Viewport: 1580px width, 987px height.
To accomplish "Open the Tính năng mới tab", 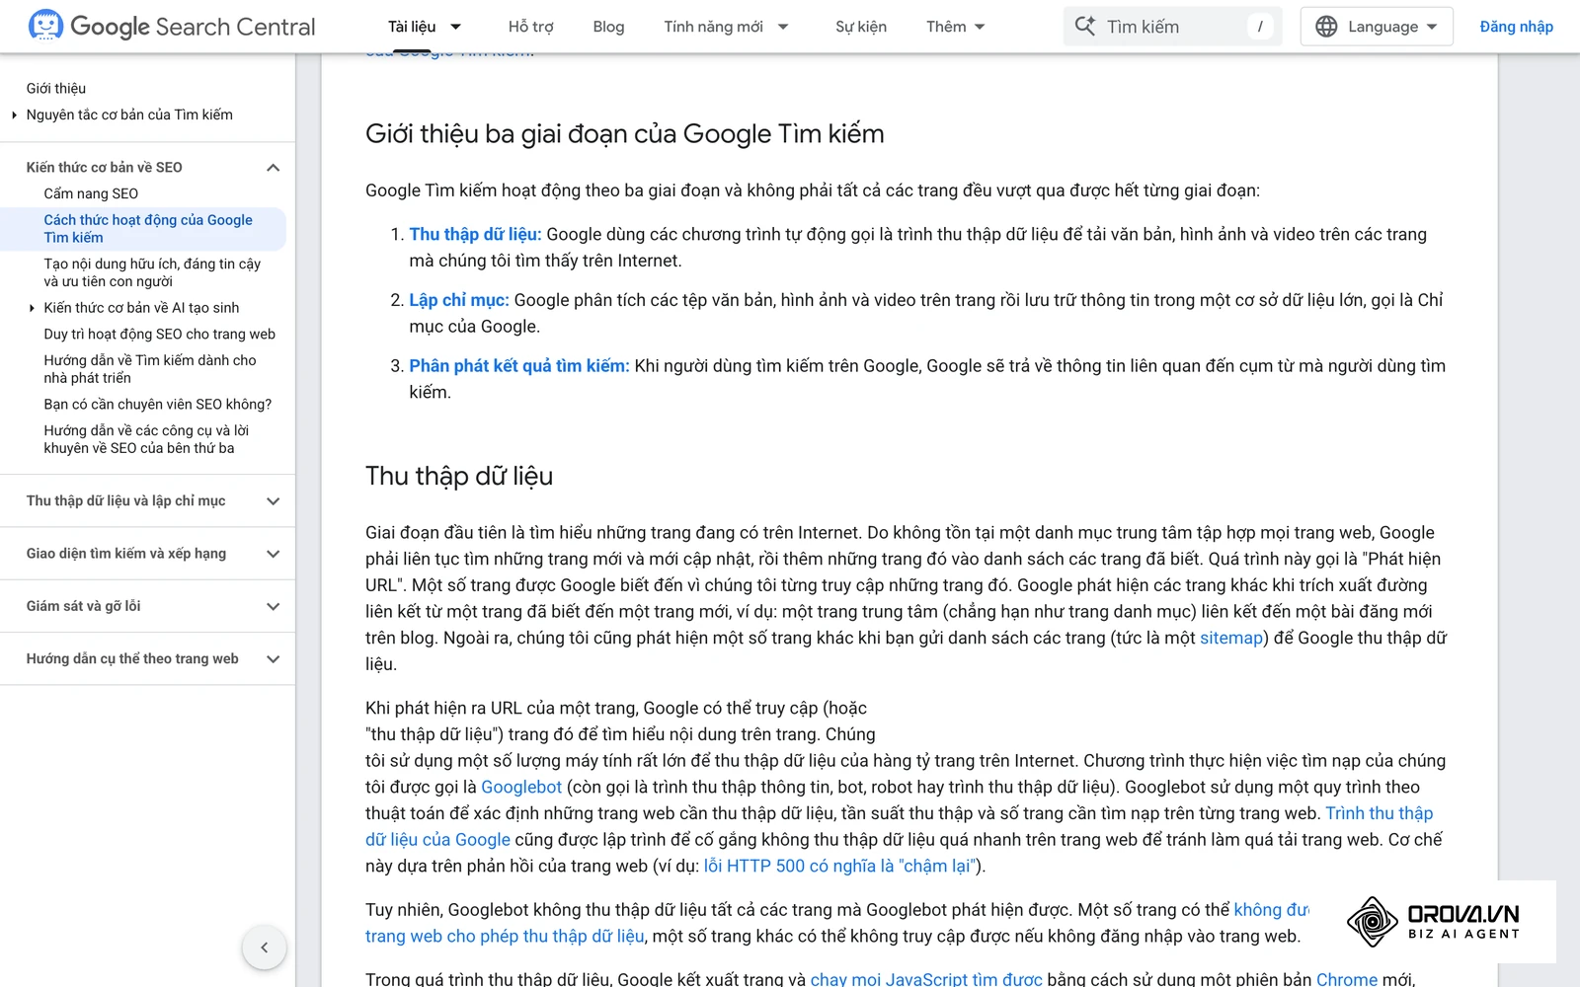I will click(713, 27).
